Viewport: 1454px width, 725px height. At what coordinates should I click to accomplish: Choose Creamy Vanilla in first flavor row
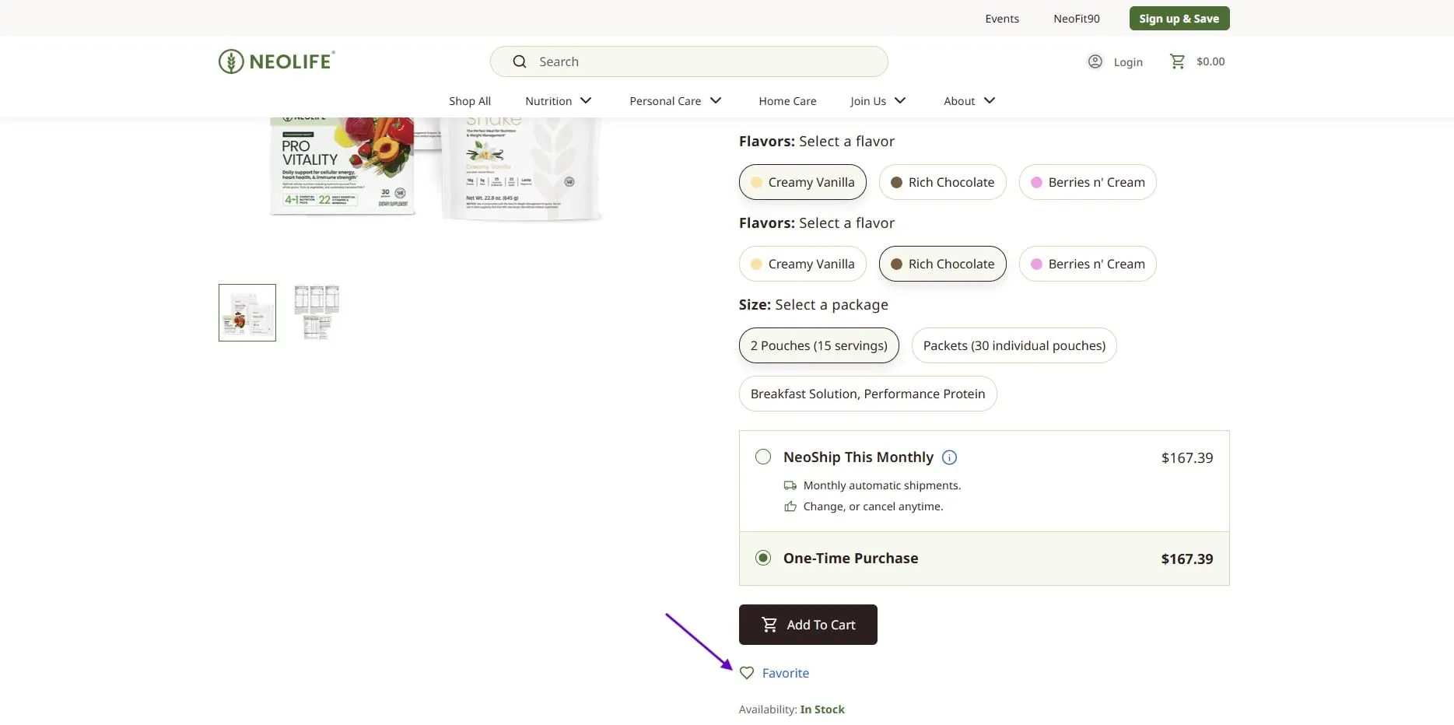click(x=802, y=182)
